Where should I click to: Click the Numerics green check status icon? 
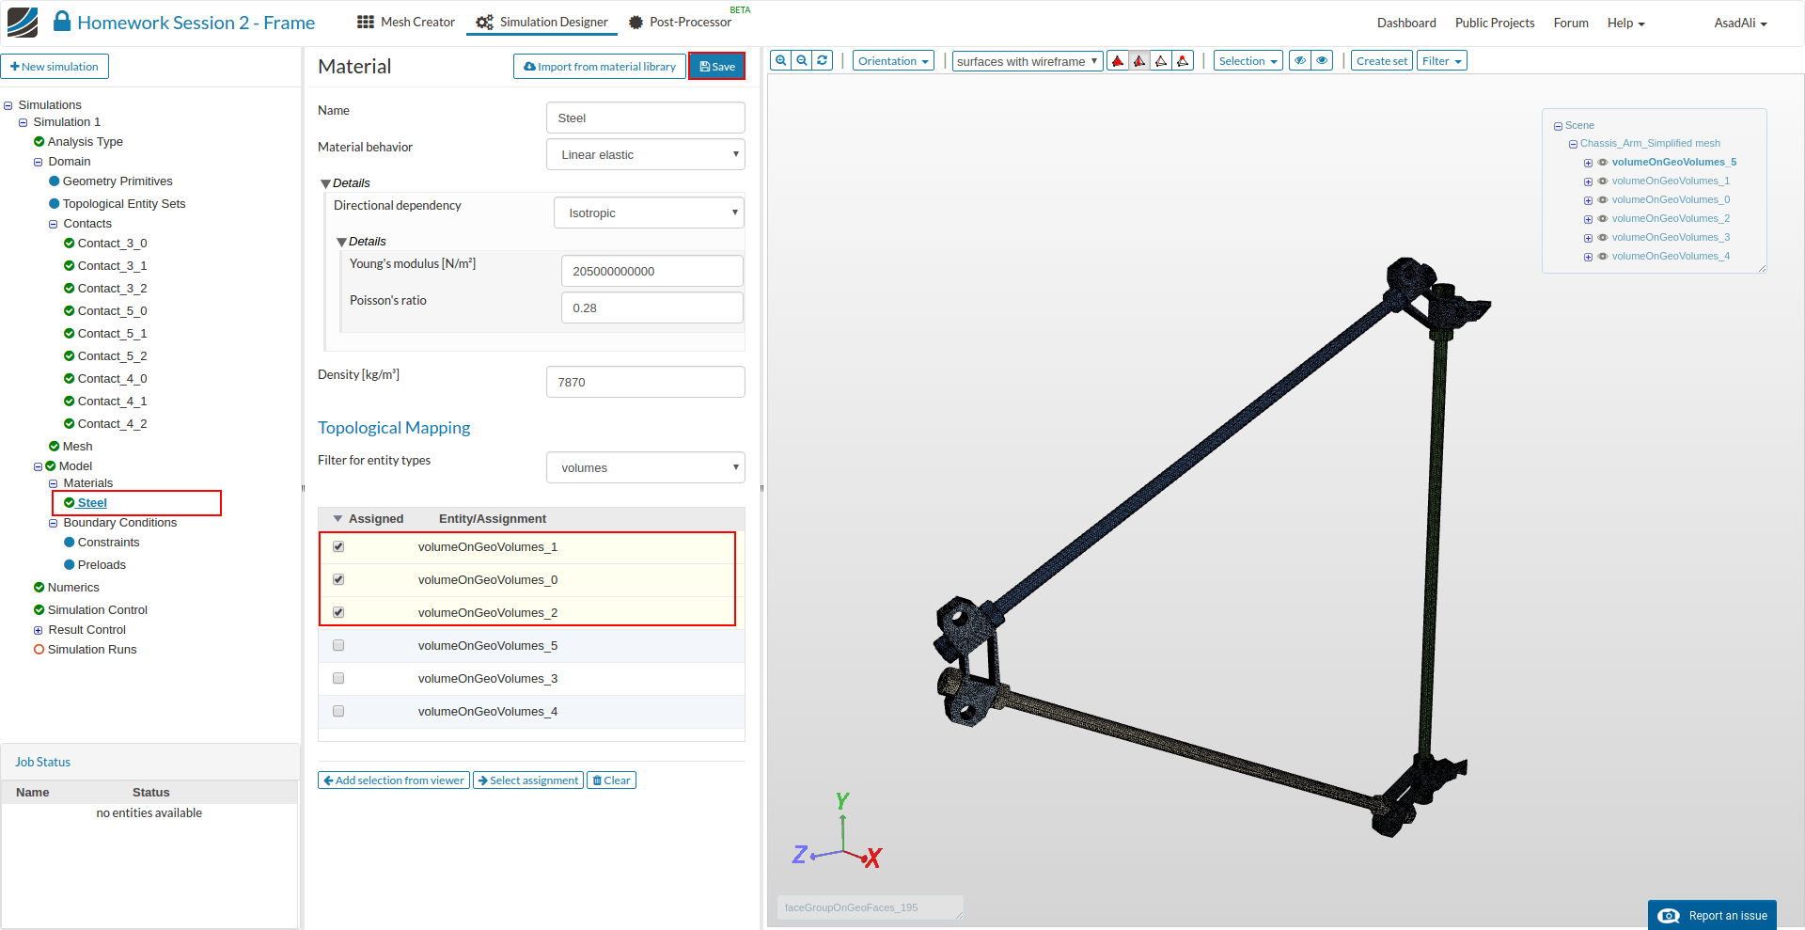[39, 588]
